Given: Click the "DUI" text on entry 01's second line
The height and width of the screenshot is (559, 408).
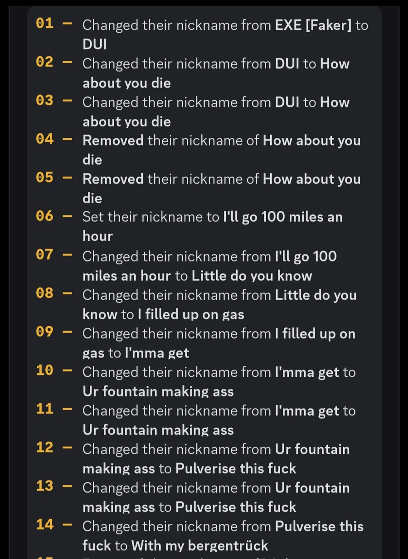Looking at the screenshot, I should (95, 44).
